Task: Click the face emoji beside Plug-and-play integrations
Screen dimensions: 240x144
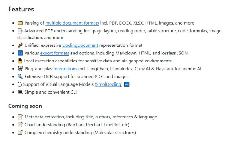Action: (20, 69)
